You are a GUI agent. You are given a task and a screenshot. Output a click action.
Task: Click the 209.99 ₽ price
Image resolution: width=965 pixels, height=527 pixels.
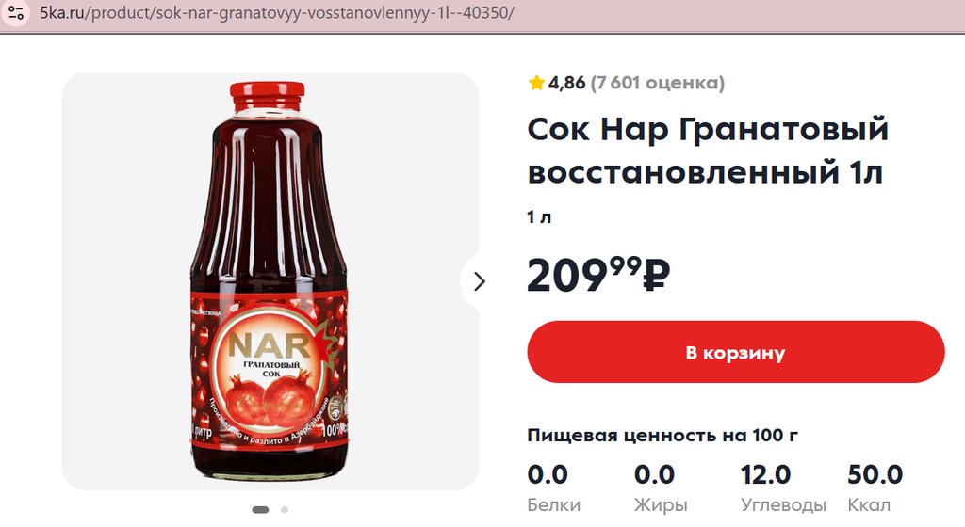[x=597, y=275]
